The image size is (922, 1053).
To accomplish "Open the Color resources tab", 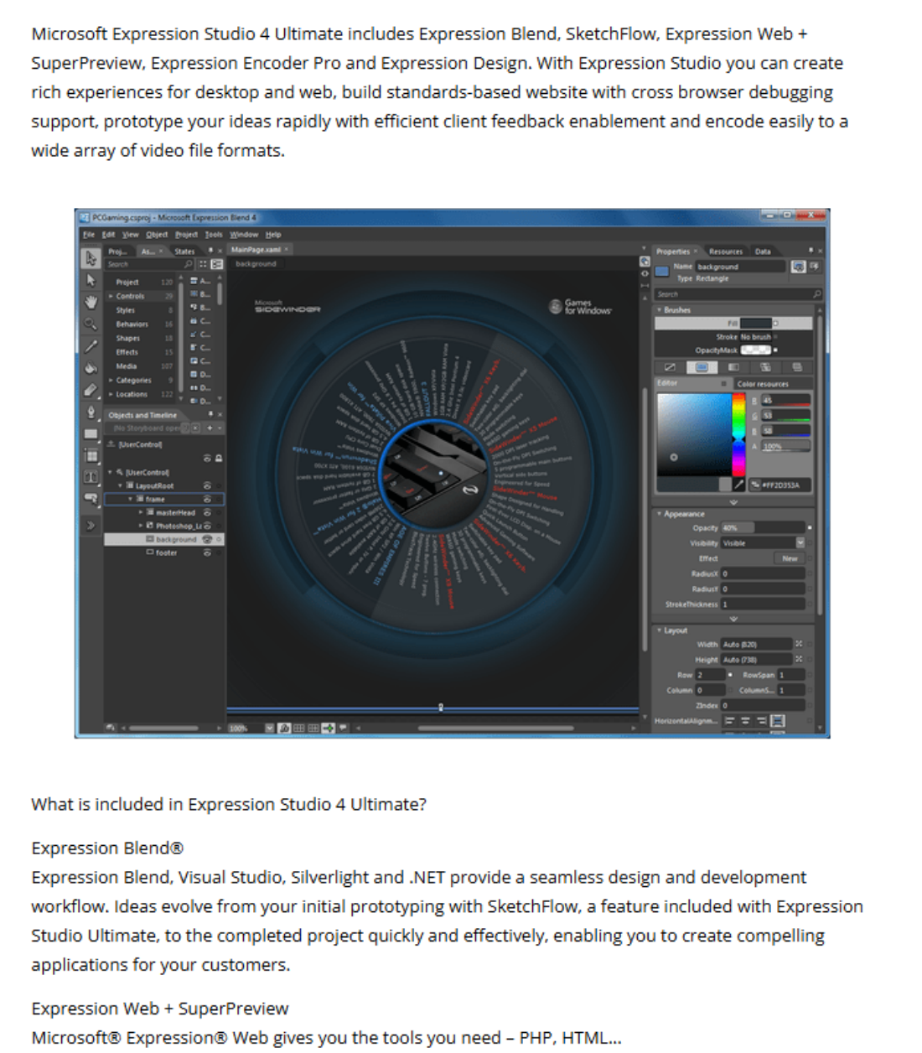I will pyautogui.click(x=763, y=384).
